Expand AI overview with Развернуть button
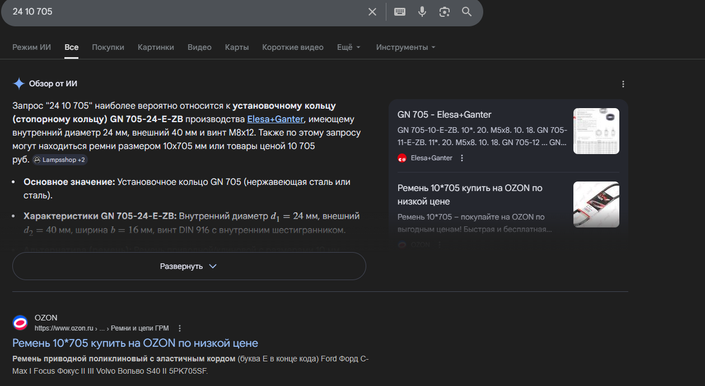The image size is (705, 386). coord(189,266)
